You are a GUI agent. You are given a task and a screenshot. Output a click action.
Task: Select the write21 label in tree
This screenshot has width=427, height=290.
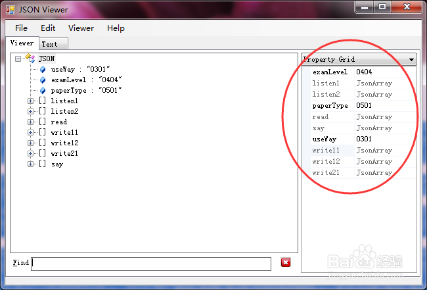(x=64, y=153)
